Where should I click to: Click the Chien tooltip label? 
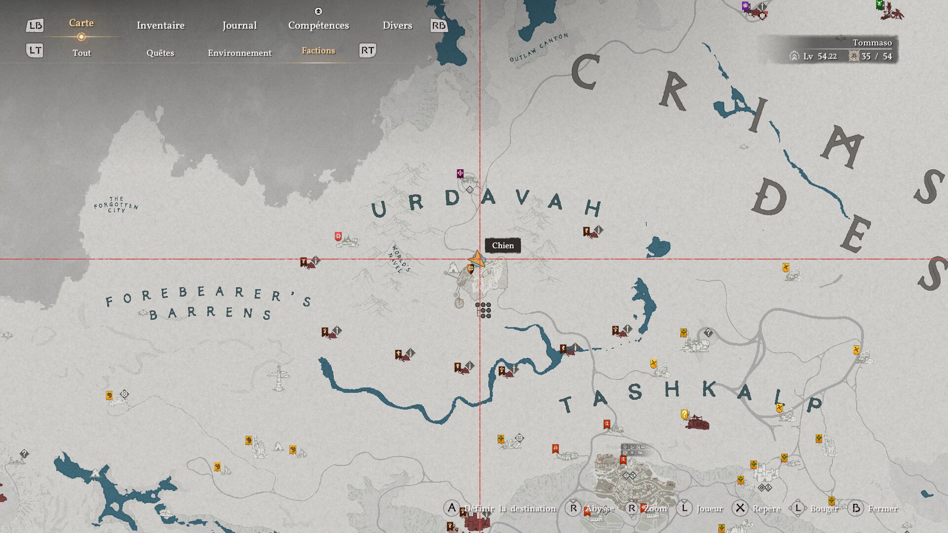[503, 245]
